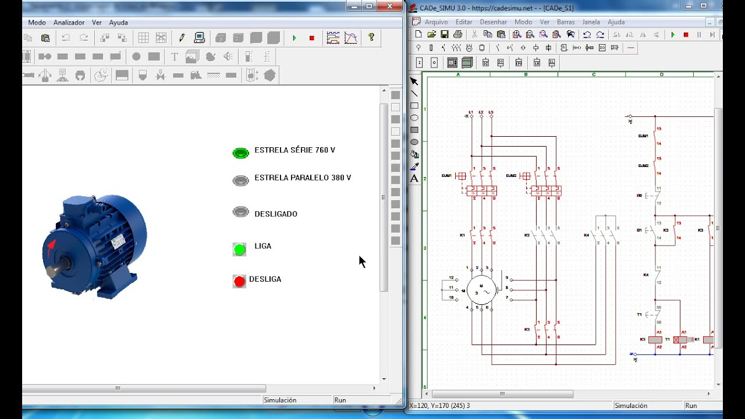The image size is (745, 419).
Task: Click the paste clipboard icon in the left window
Action: click(x=45, y=38)
